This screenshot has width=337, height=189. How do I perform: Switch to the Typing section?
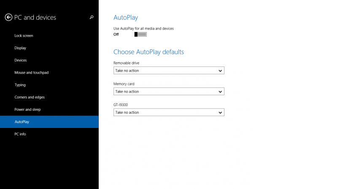coord(20,85)
